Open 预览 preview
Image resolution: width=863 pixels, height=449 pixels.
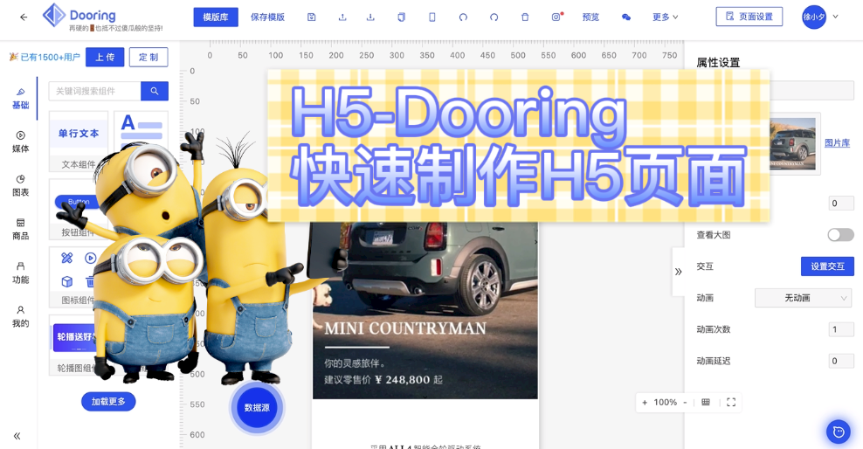coord(590,17)
